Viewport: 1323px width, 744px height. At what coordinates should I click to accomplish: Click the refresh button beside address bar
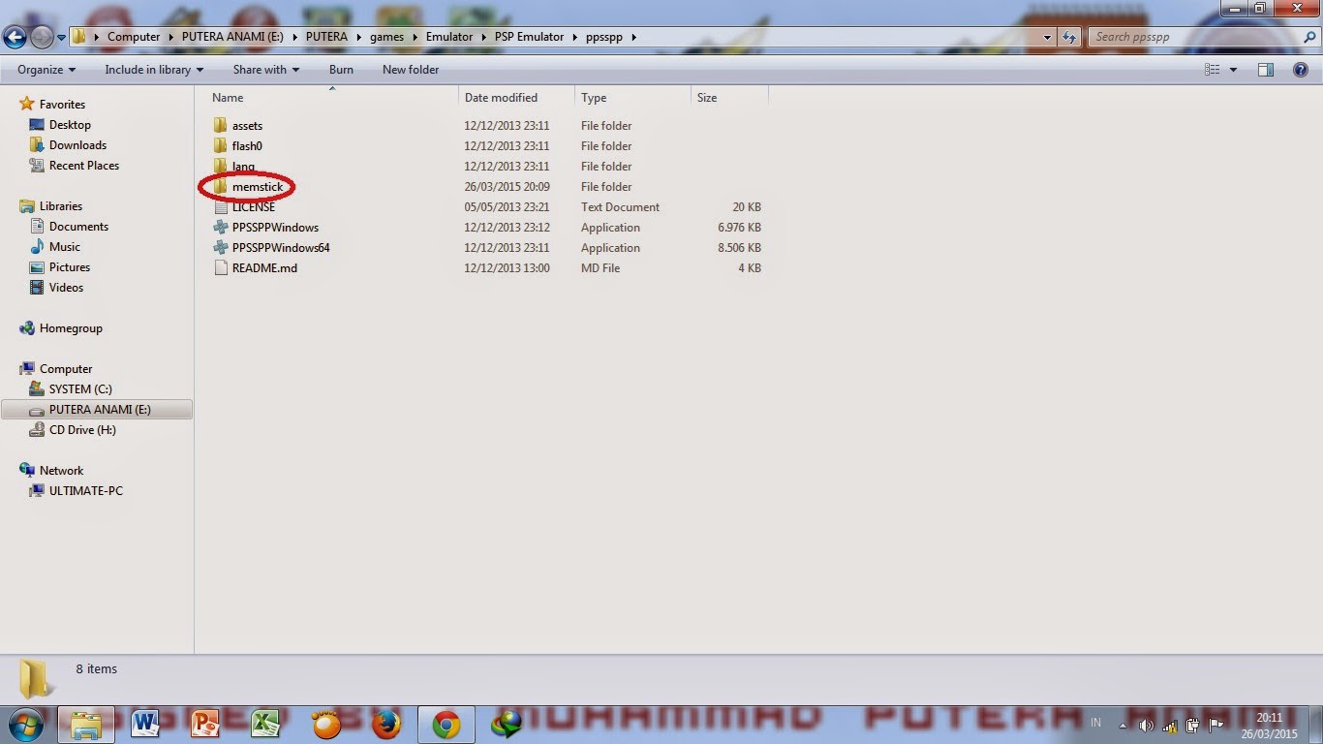(1069, 37)
